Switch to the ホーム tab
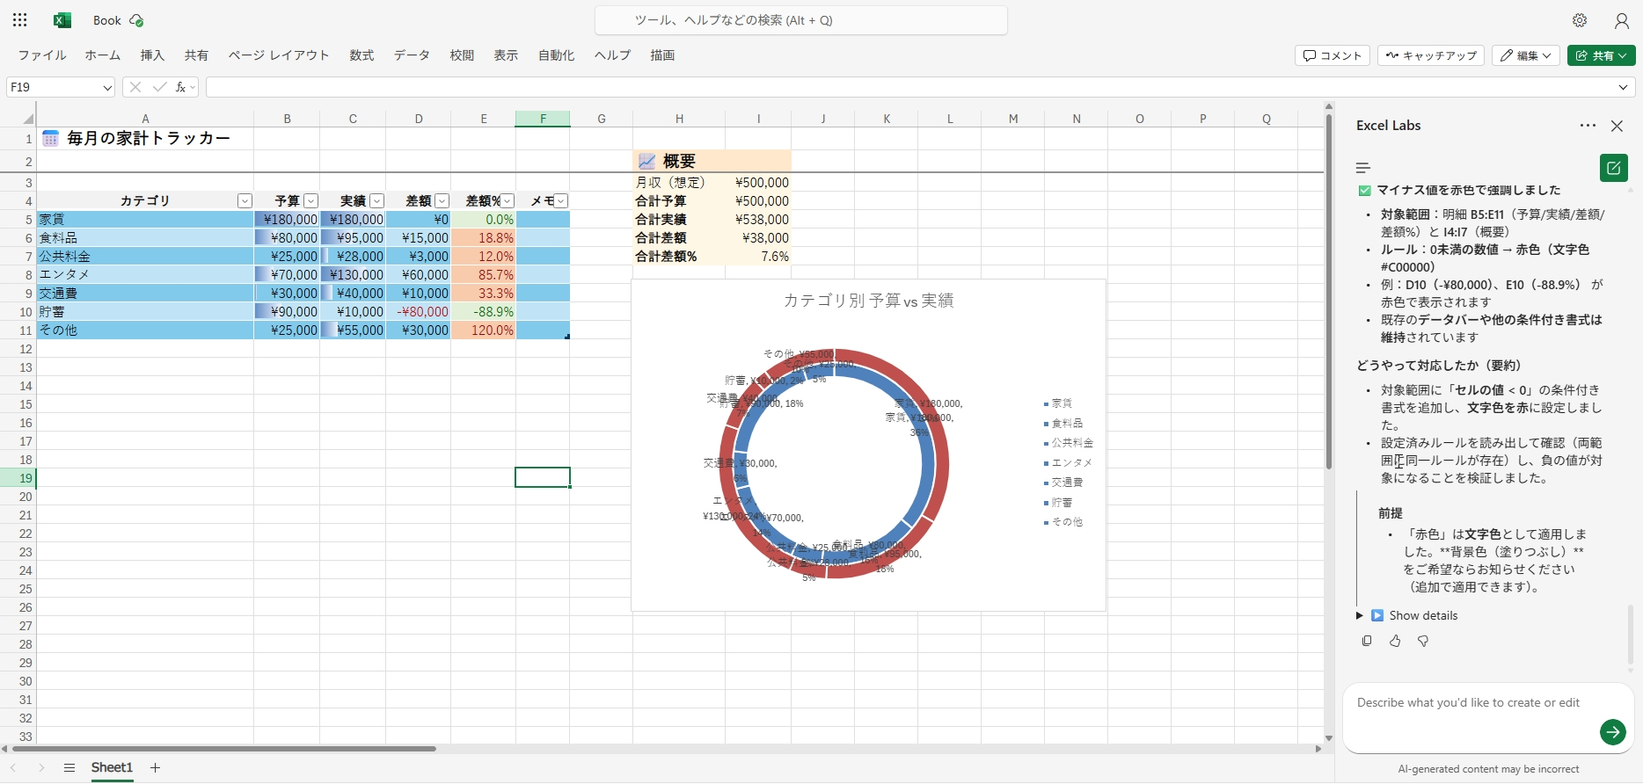1643x784 pixels. (103, 55)
